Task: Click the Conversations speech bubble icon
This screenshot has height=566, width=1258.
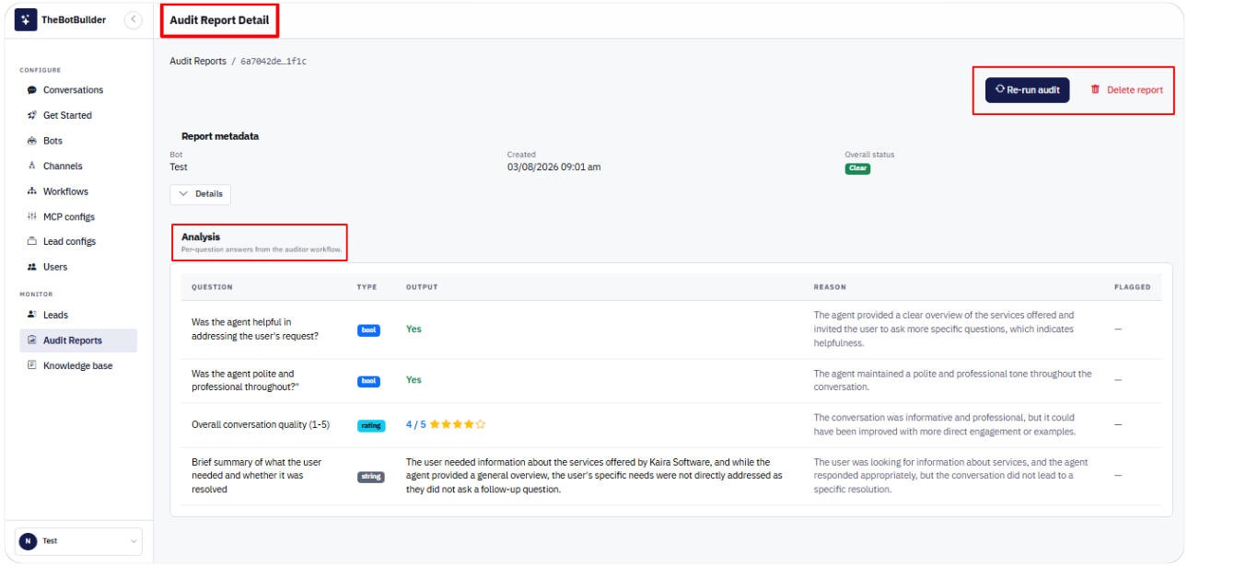Action: pos(32,90)
